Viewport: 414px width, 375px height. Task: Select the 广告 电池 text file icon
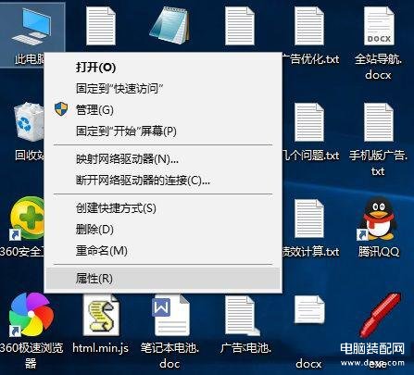(243, 316)
